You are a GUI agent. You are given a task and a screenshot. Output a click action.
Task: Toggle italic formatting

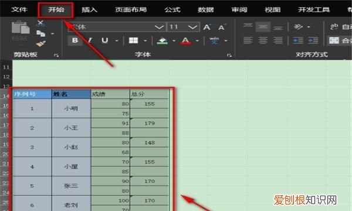point(90,40)
